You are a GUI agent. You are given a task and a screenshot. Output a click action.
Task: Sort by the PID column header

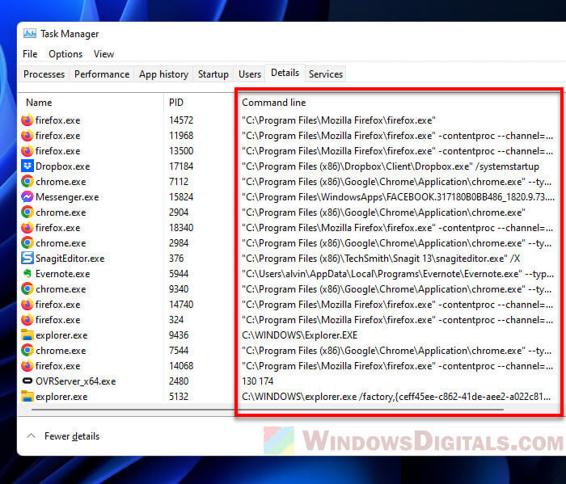(x=176, y=103)
